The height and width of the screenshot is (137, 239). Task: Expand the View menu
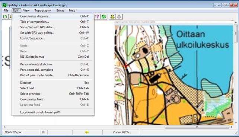tap(26, 10)
